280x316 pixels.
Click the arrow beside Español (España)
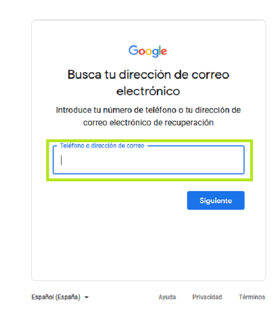[86, 297]
